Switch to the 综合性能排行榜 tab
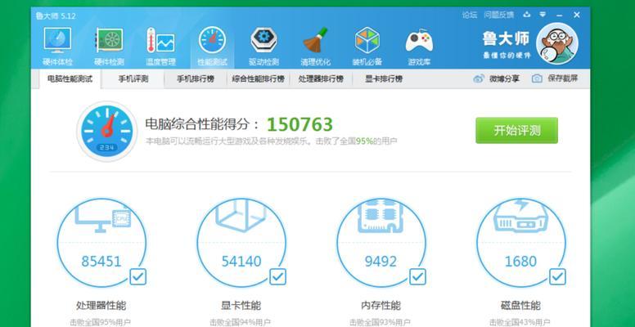Image resolution: width=635 pixels, height=327 pixels. click(x=258, y=79)
